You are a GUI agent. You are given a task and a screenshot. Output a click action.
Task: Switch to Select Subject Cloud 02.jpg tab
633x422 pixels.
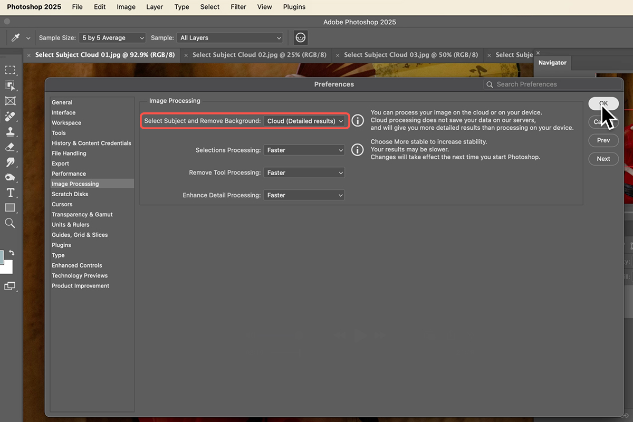(259, 55)
